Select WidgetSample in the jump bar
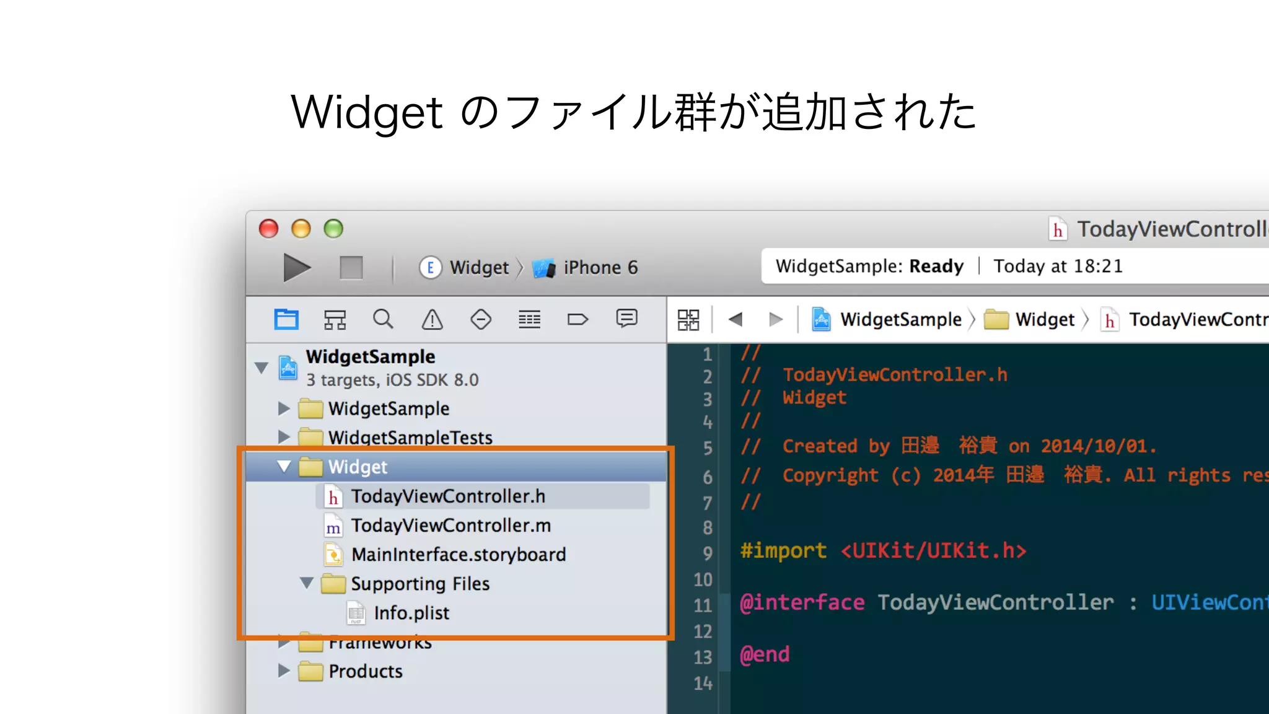The height and width of the screenshot is (714, 1269). point(887,320)
